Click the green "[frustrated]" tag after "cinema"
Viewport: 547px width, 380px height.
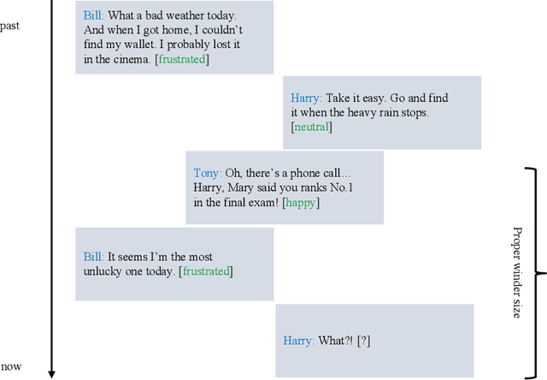(182, 59)
